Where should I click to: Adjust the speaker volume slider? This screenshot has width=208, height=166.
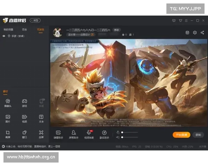(130, 137)
